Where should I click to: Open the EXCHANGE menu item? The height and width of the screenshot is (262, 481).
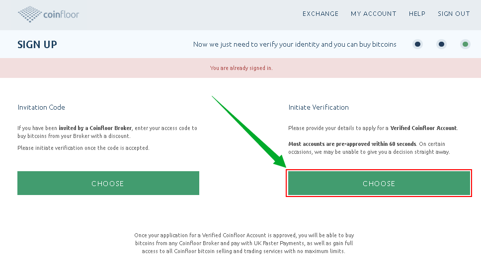coord(321,14)
